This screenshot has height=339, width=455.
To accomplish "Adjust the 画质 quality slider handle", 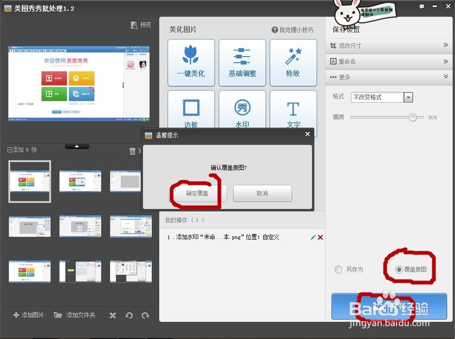I will coord(413,117).
